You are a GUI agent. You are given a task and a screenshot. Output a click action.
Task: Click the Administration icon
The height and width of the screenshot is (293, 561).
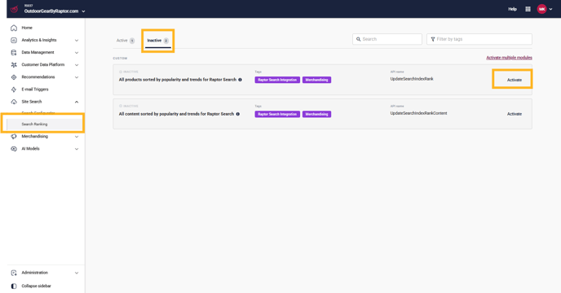coord(14,273)
